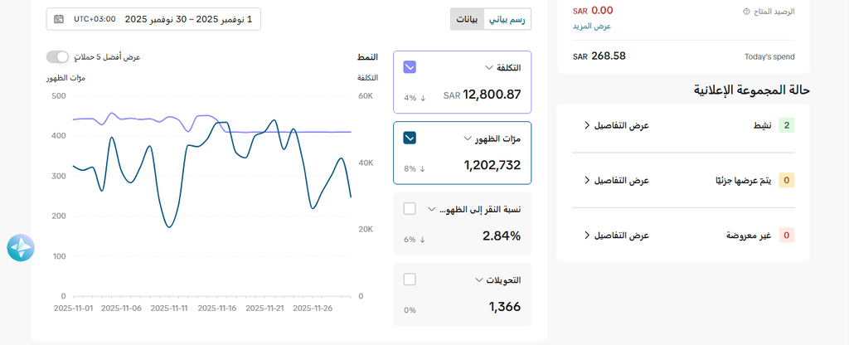Click the red not delivering count badge

[787, 236]
